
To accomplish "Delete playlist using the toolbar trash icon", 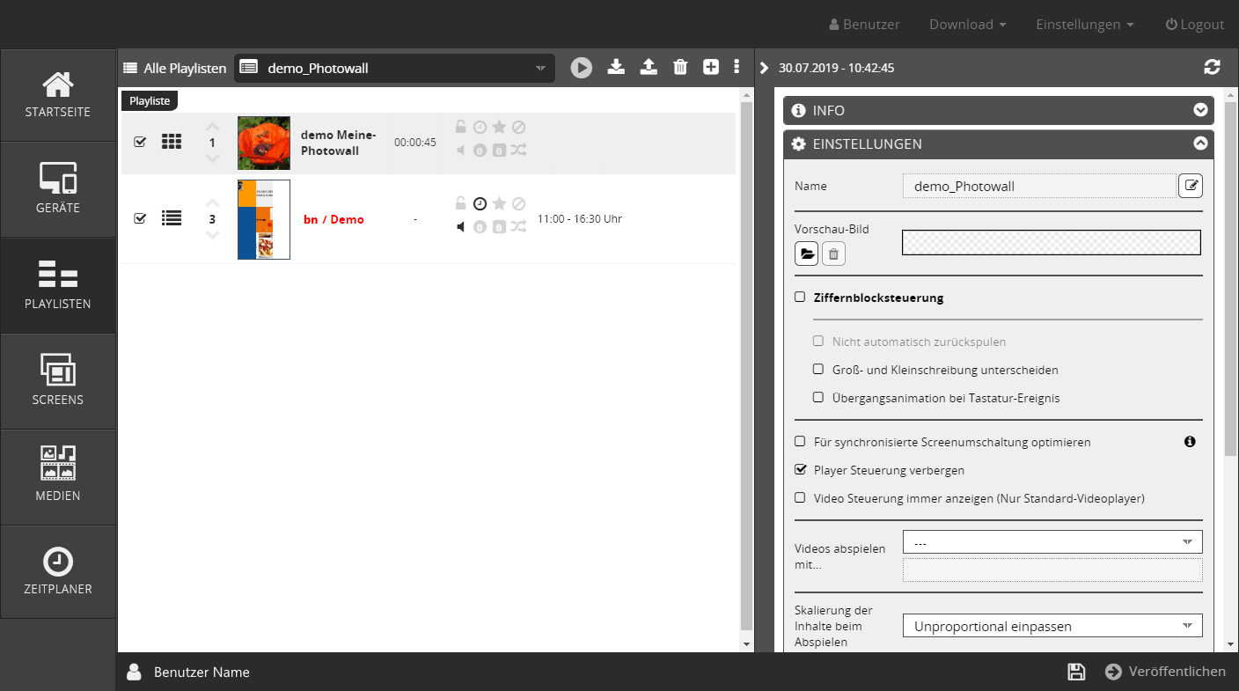I will pyautogui.click(x=680, y=67).
